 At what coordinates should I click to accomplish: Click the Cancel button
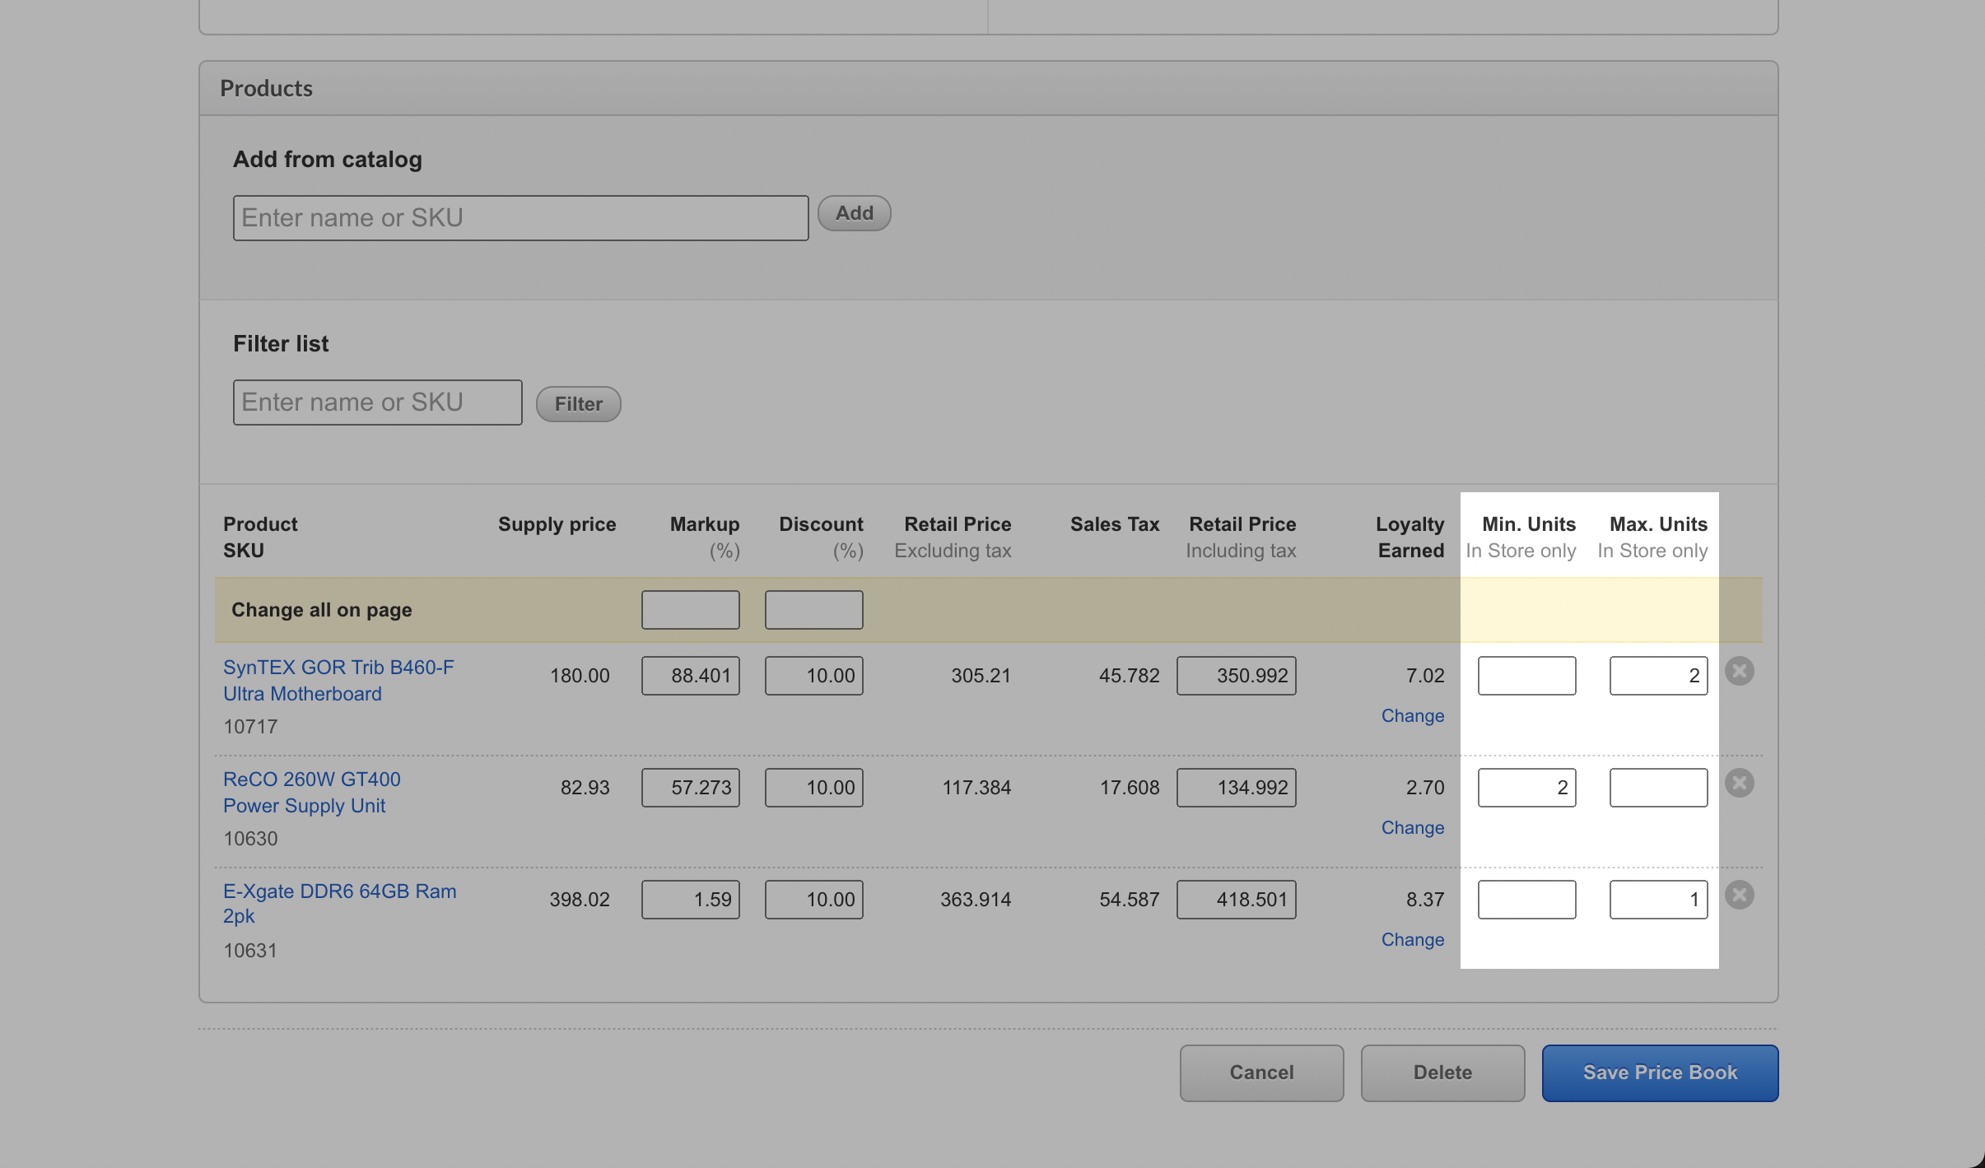point(1260,1073)
